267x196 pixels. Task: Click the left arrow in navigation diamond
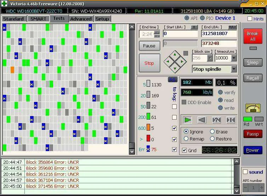[168, 62]
